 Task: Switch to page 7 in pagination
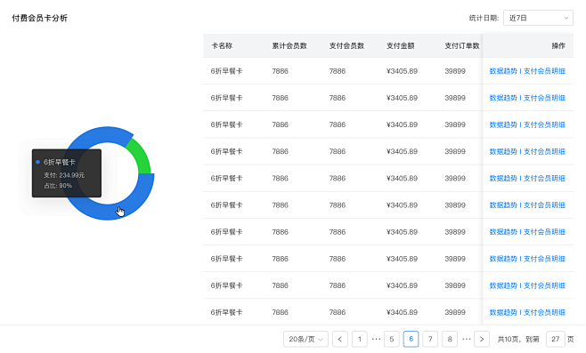coord(430,339)
